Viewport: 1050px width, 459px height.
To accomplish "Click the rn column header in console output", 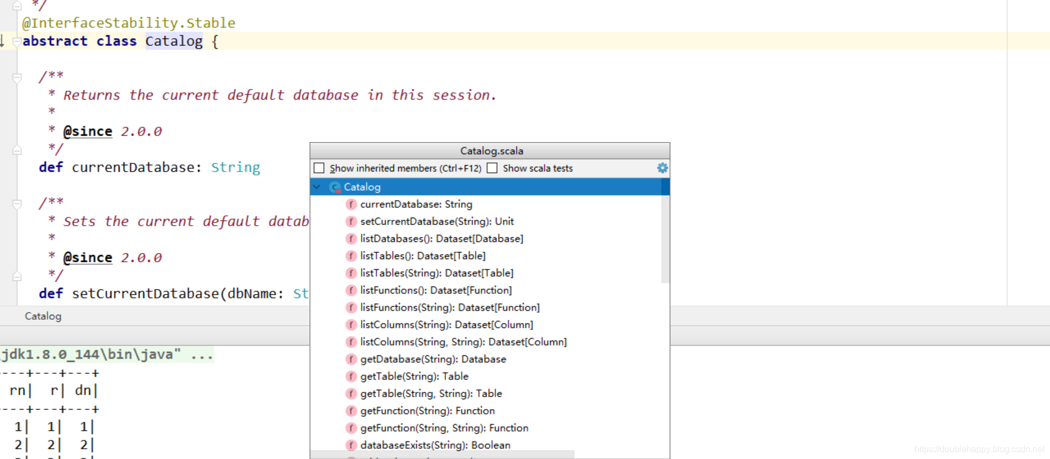I will (17, 391).
